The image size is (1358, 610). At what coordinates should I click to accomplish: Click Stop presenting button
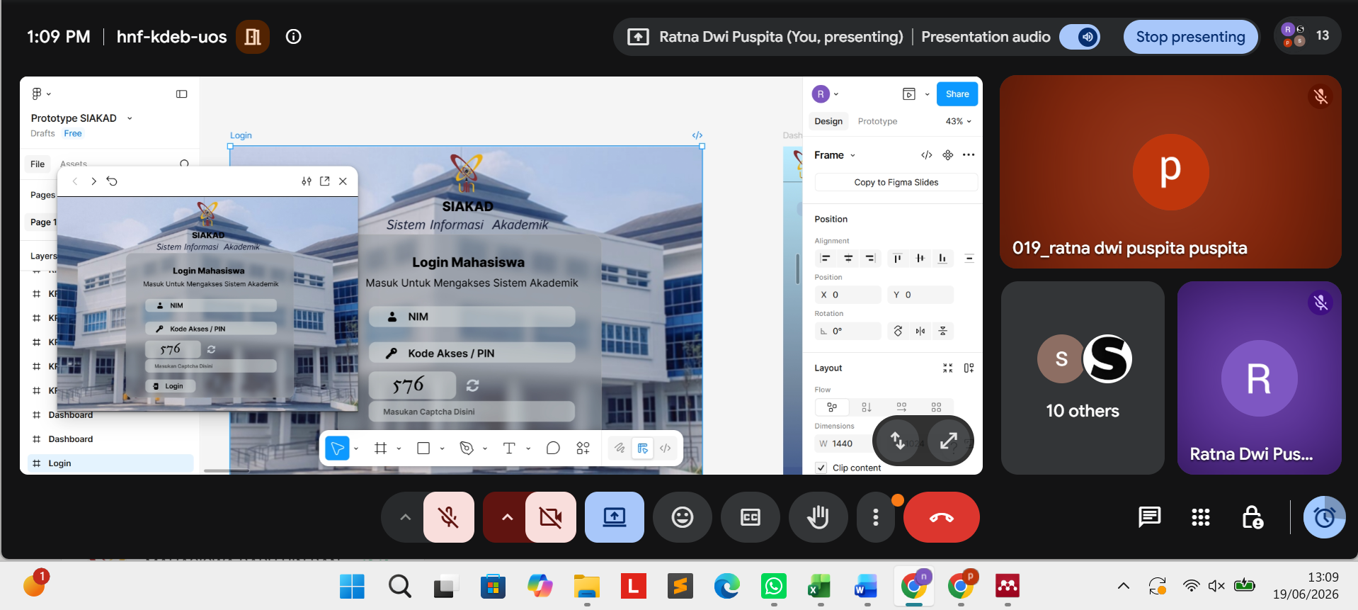pos(1190,37)
